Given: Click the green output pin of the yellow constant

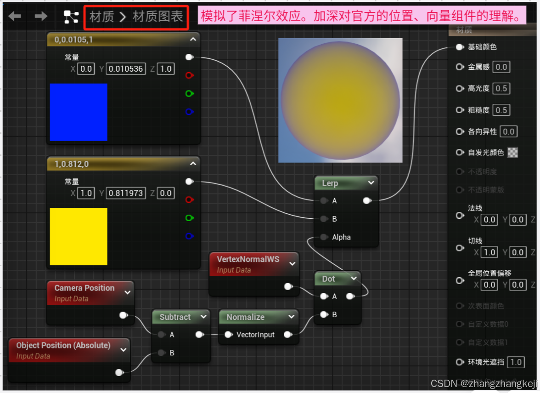Looking at the screenshot, I should coord(189,218).
